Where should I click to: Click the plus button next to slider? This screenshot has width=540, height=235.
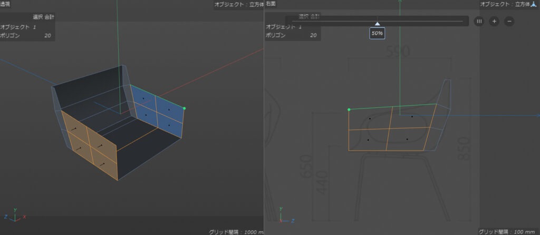point(494,21)
